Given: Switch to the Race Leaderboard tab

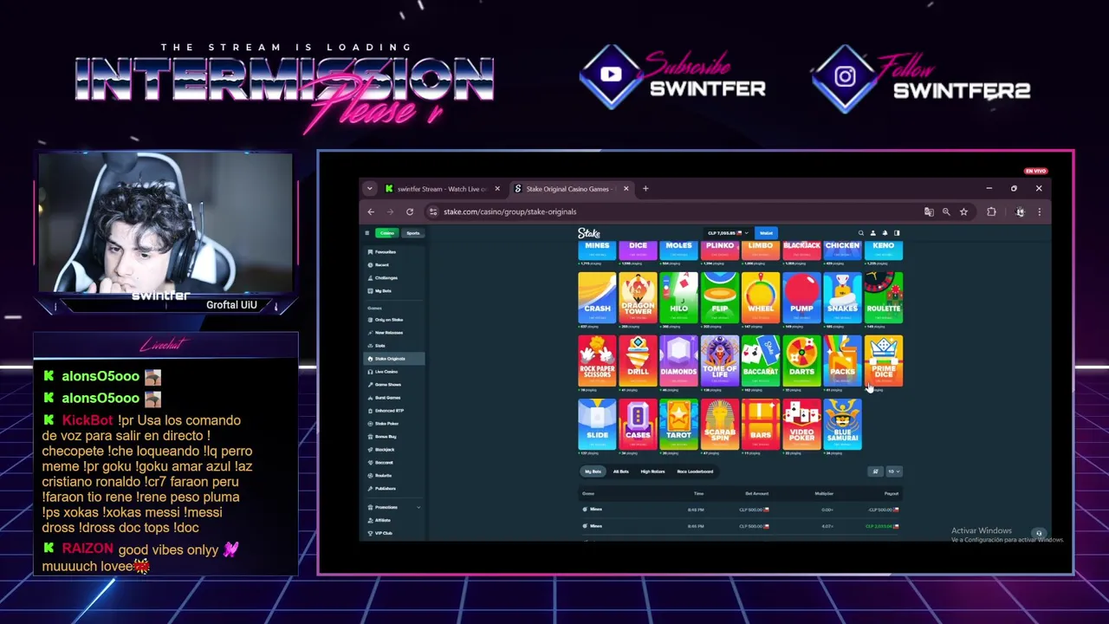Looking at the screenshot, I should click(695, 471).
